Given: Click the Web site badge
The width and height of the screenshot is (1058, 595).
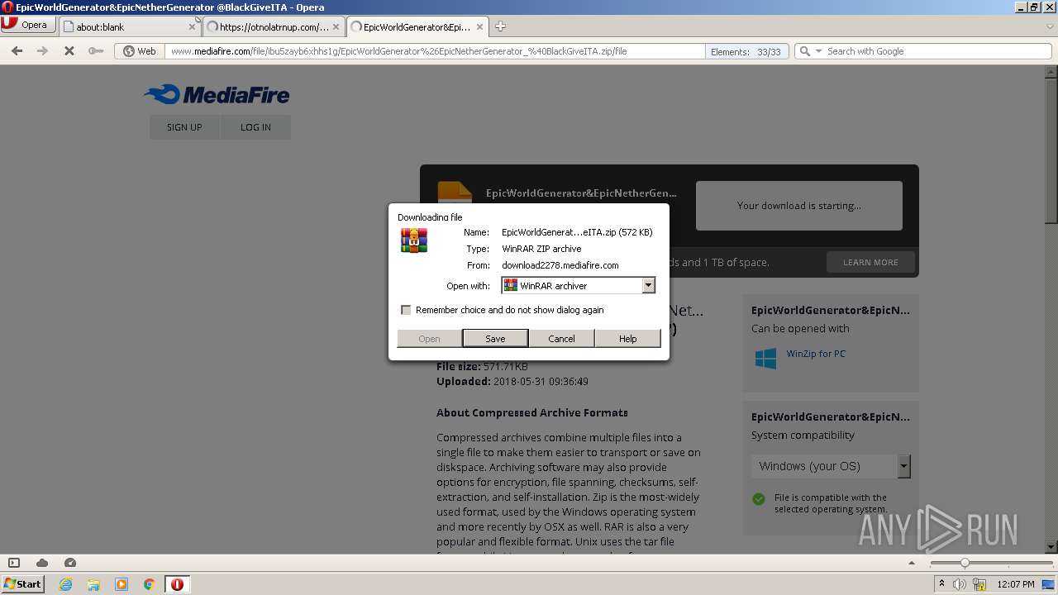Looking at the screenshot, I should pos(140,51).
